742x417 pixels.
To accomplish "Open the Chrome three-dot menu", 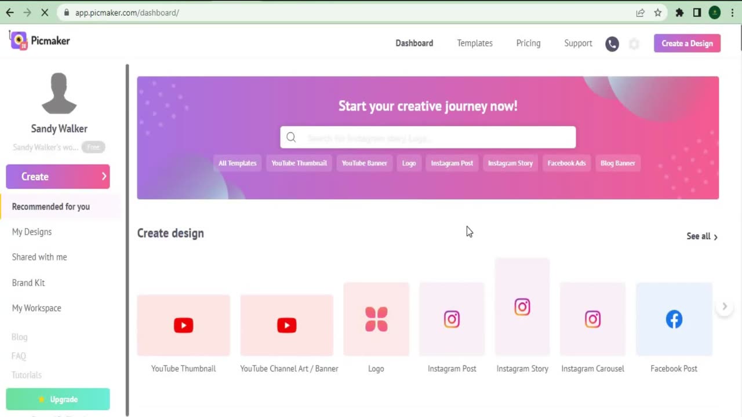I will (x=732, y=12).
